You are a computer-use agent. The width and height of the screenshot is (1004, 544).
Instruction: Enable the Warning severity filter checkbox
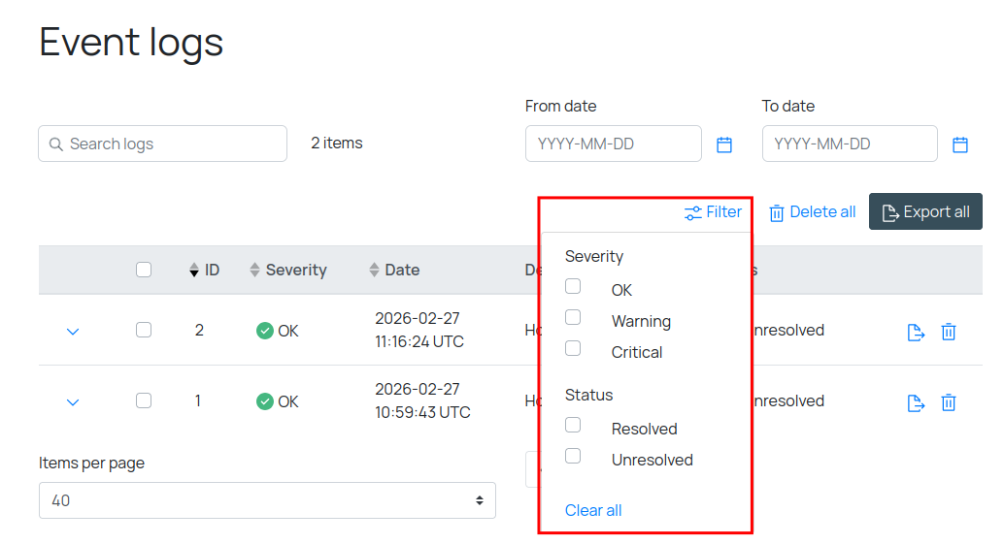click(573, 317)
